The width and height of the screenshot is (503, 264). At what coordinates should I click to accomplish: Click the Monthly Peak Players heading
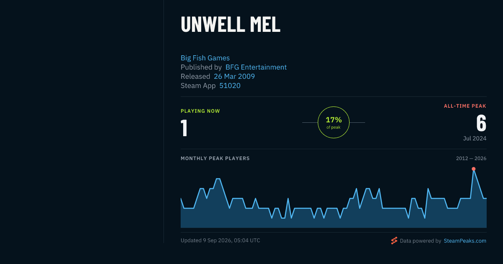[215, 158]
